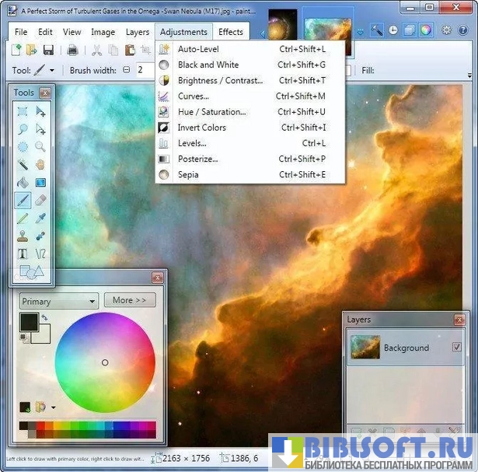The width and height of the screenshot is (478, 472).
Task: Select the Clone Stamp tool
Action: tap(23, 236)
